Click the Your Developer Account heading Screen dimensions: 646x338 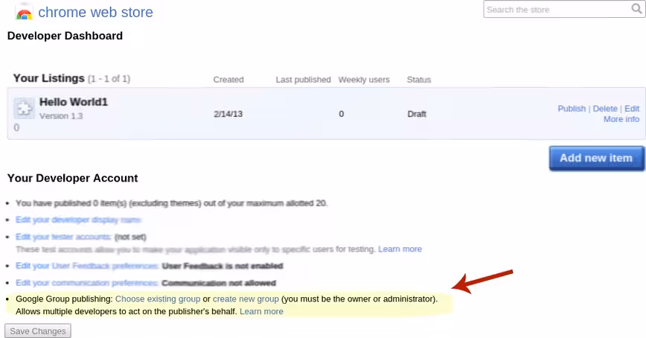pyautogui.click(x=72, y=178)
